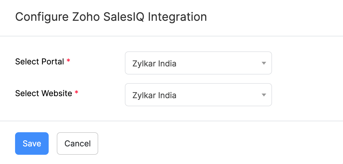343x164 pixels.
Task: Click the divider line above Save button
Action: pos(171,121)
